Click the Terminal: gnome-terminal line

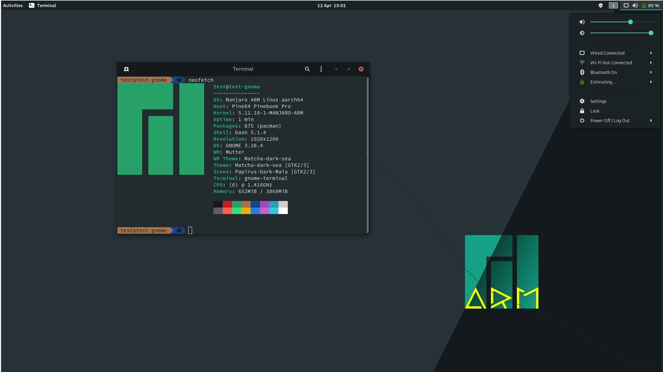(251, 178)
